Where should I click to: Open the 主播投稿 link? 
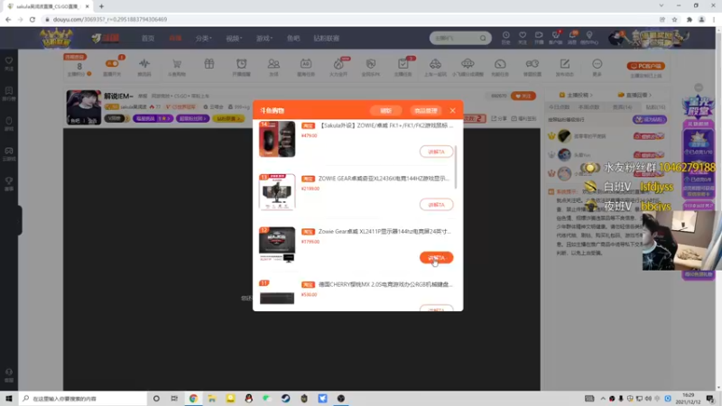[x=576, y=95]
